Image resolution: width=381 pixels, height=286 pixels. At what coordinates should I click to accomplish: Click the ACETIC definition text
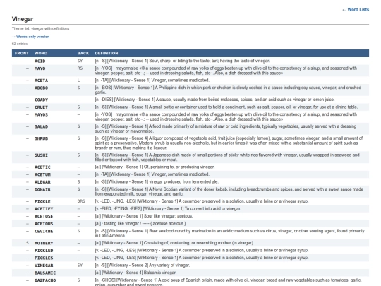coord(155,167)
